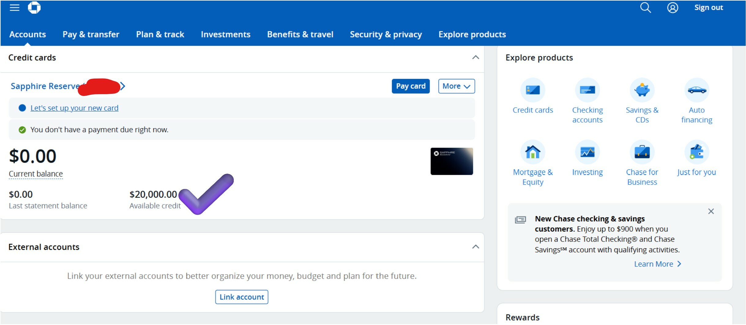Image resolution: width=746 pixels, height=325 pixels.
Task: Click the Last statement balance label
Action: click(x=48, y=206)
